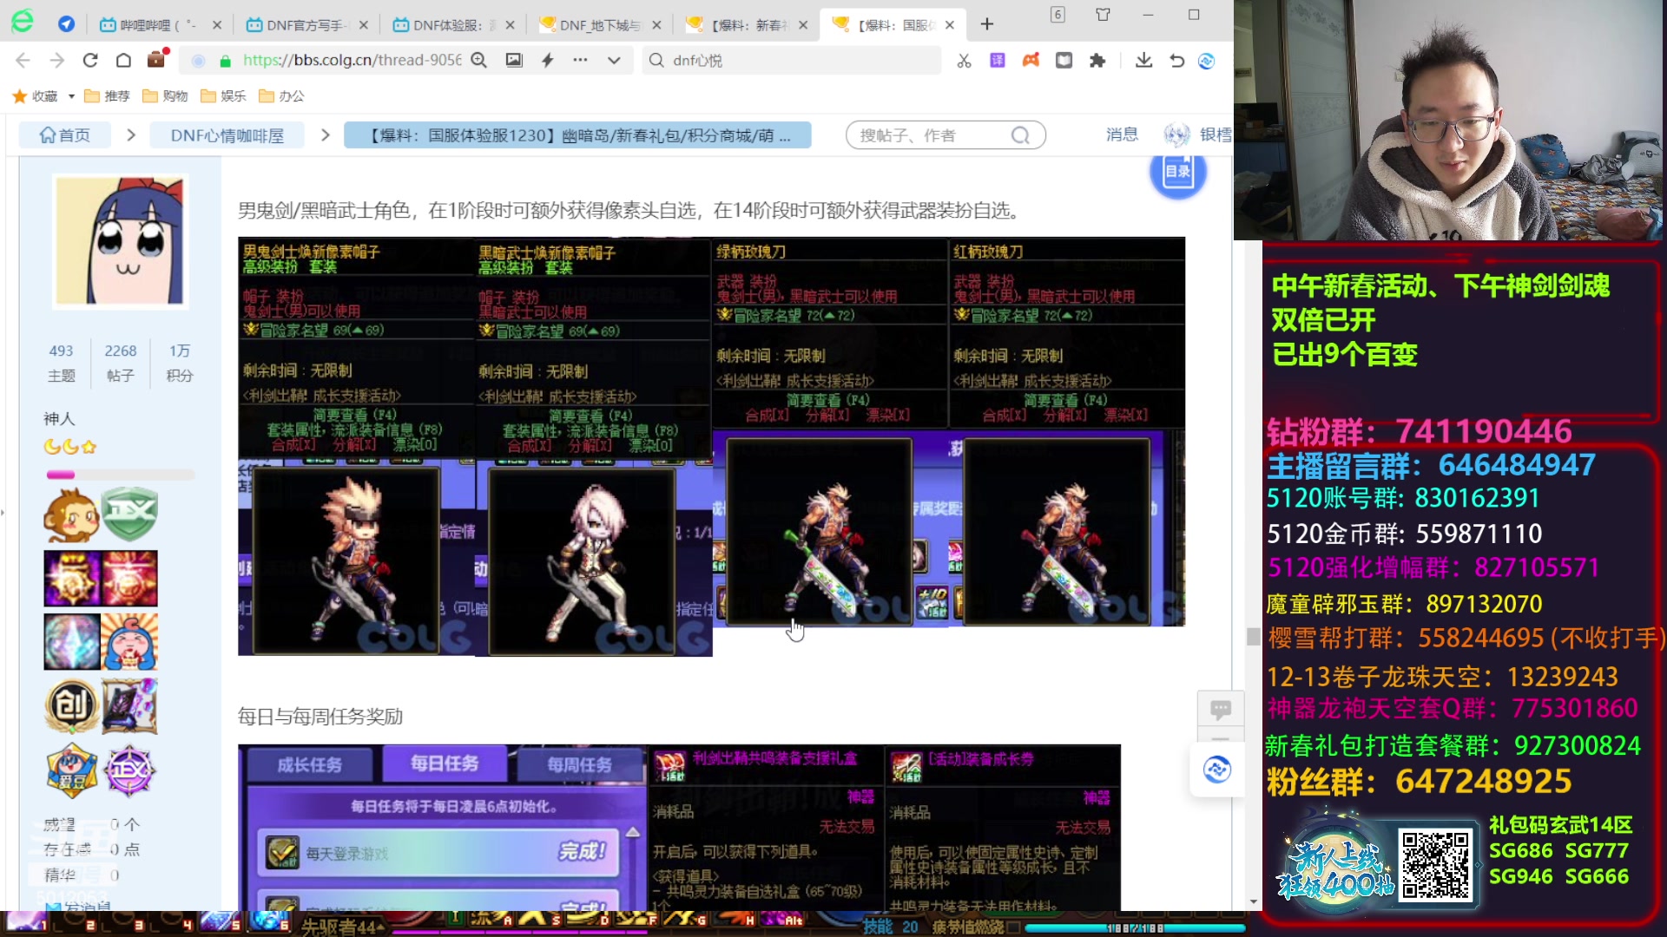Screen dimensions: 1667x937
Task: Click the scissors screenshot tool
Action: [964, 61]
